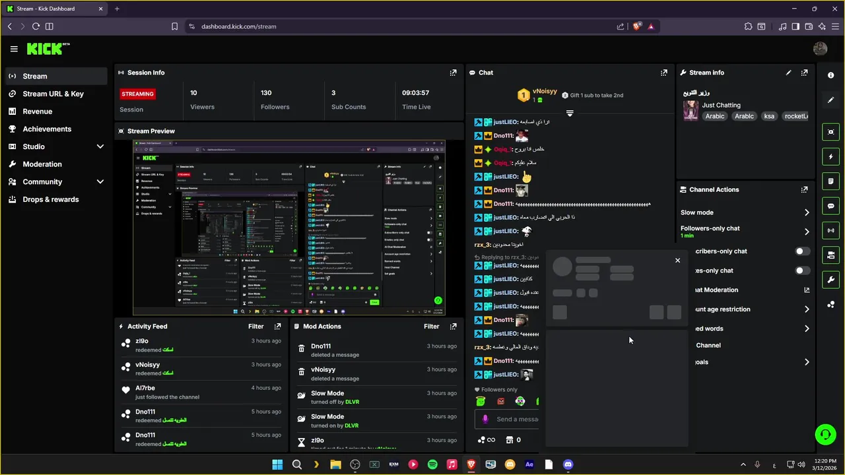This screenshot has height=475, width=845.
Task: Pop out the Session Info panel
Action: click(x=453, y=73)
